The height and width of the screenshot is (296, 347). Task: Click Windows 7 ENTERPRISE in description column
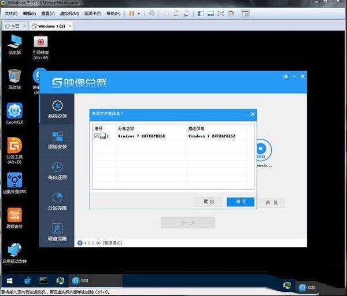click(x=212, y=136)
